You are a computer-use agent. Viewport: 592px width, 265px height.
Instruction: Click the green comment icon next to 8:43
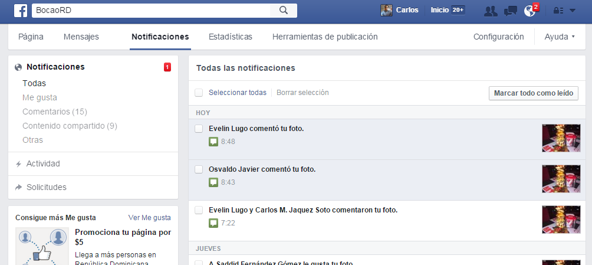[x=213, y=182]
